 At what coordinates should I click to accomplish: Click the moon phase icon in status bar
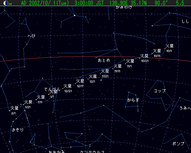click(6, 3)
